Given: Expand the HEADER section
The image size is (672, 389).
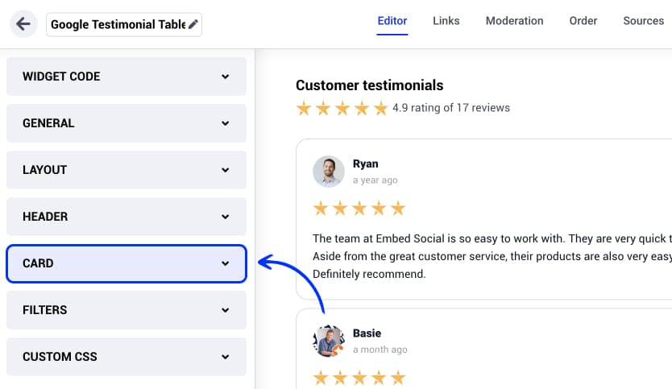Looking at the screenshot, I should [127, 217].
